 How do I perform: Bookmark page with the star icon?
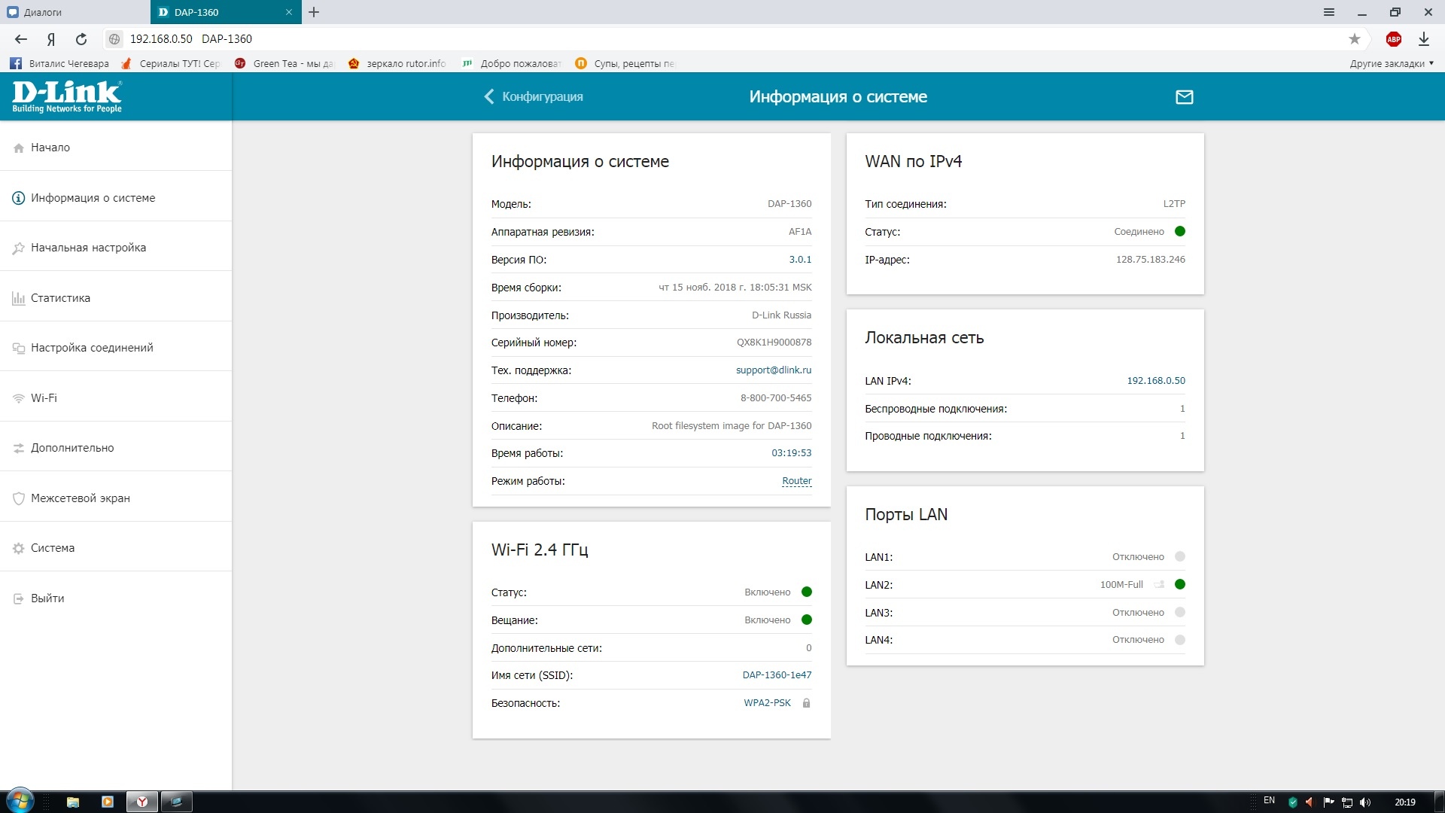(x=1354, y=39)
